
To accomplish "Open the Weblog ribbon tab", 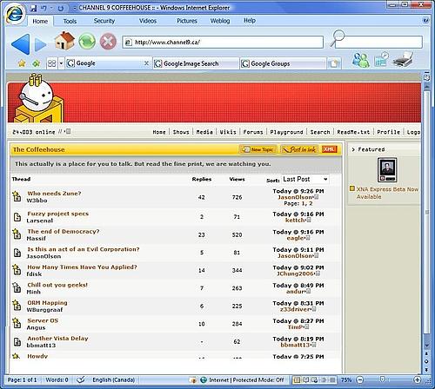I will click(220, 21).
